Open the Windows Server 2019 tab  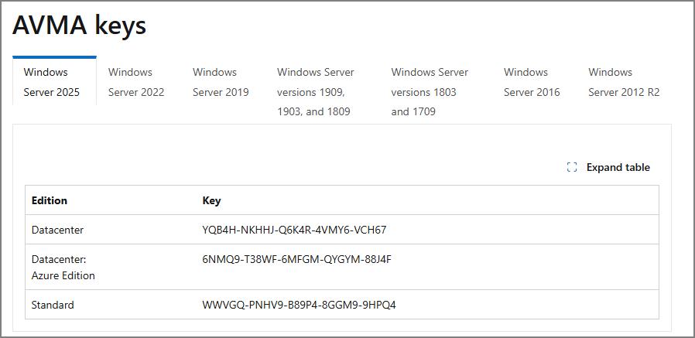[x=221, y=82]
